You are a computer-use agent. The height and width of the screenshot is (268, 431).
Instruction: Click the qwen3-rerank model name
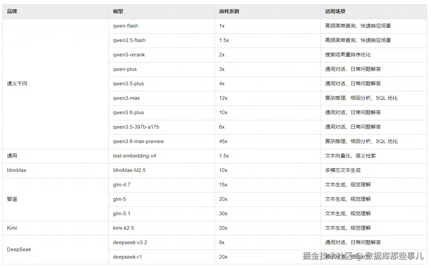[x=129, y=55]
